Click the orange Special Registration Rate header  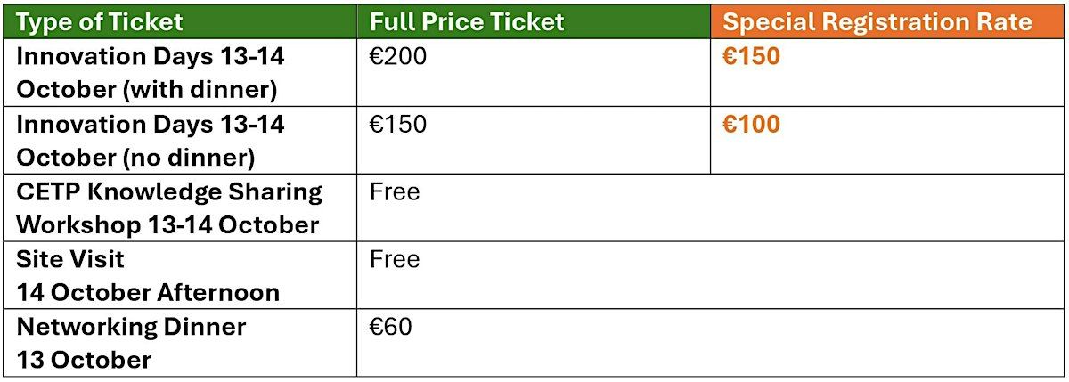click(886, 21)
